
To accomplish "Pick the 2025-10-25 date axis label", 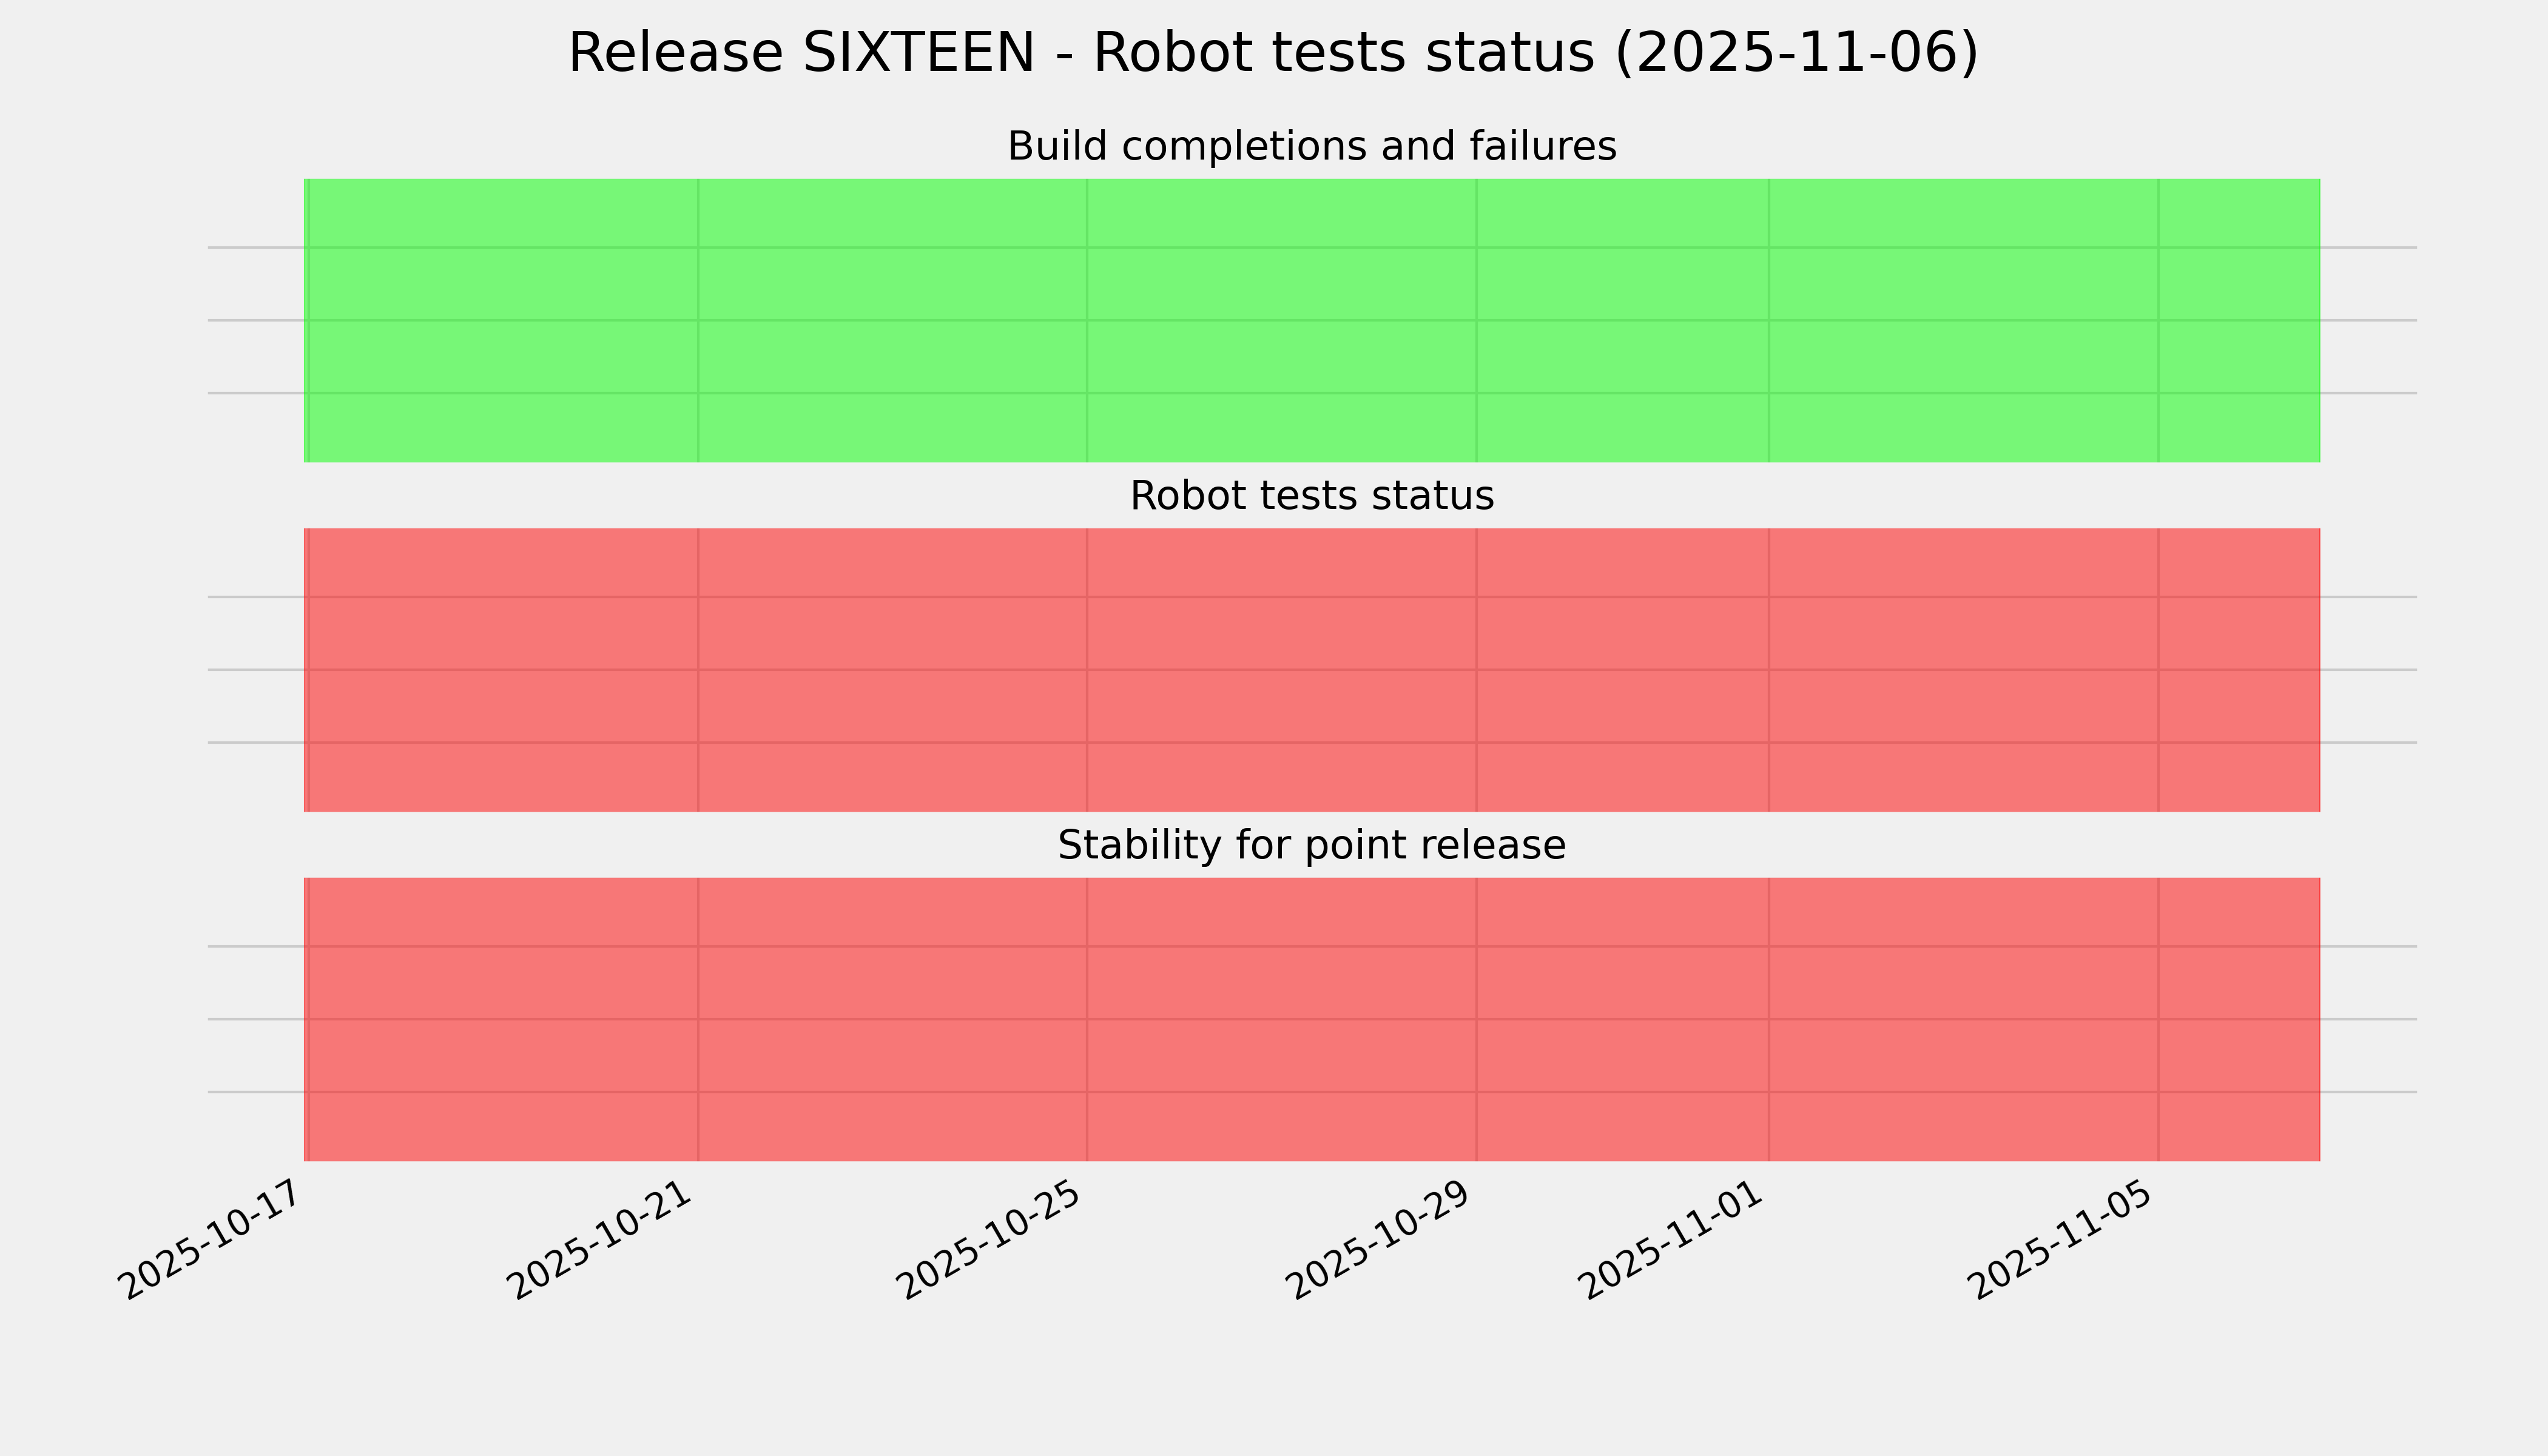I will (x=989, y=1242).
